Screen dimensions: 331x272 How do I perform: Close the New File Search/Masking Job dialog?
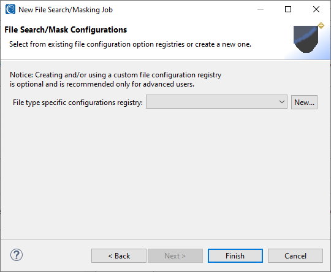[x=316, y=10]
